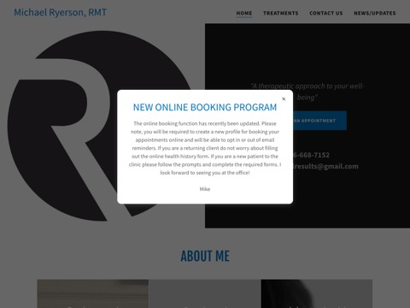This screenshot has height=308, width=410.
Task: Click the book an appointment button
Action: 319,121
